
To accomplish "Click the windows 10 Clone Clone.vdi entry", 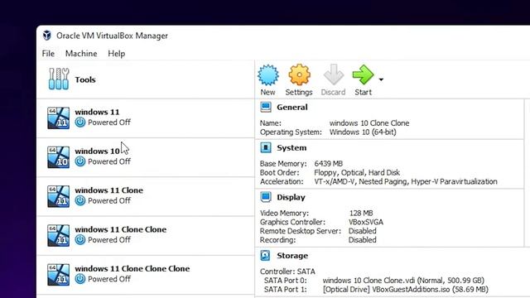I will (x=403, y=281).
